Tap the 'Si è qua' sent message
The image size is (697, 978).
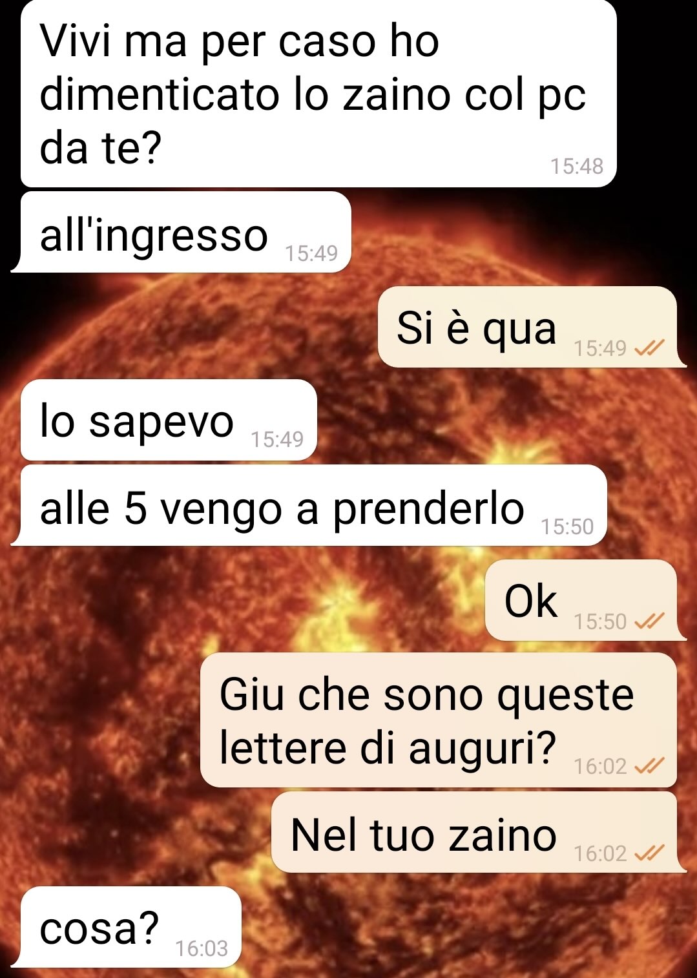click(532, 327)
